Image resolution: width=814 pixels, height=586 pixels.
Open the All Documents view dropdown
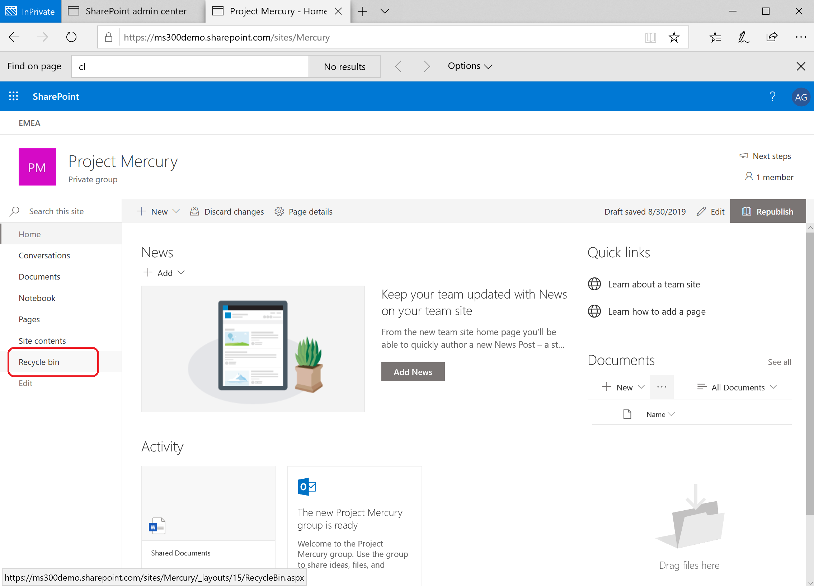(x=737, y=387)
